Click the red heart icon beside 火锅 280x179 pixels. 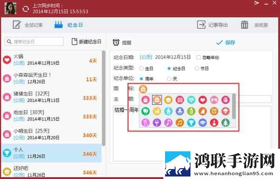click(x=7, y=60)
